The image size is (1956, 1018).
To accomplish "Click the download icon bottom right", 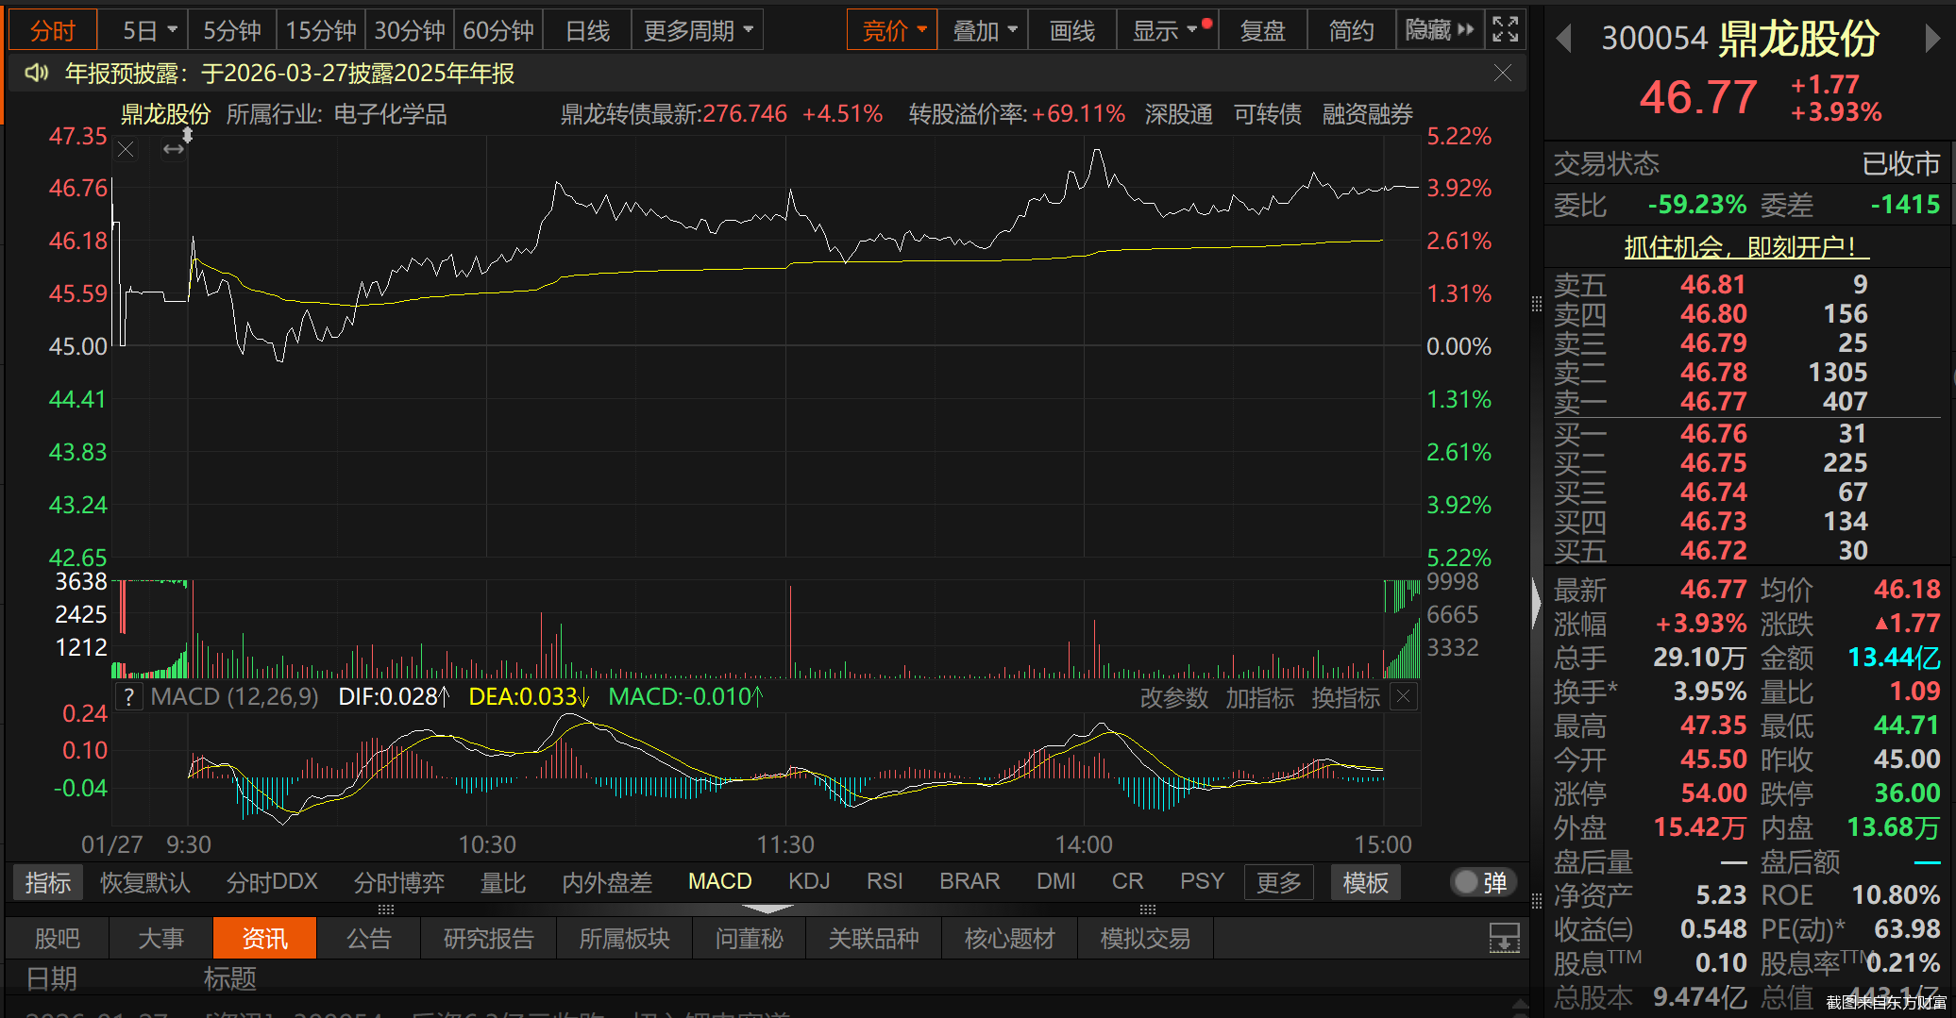I will click(x=1504, y=938).
